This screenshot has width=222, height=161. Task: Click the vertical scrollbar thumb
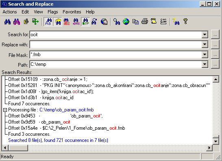215,137
